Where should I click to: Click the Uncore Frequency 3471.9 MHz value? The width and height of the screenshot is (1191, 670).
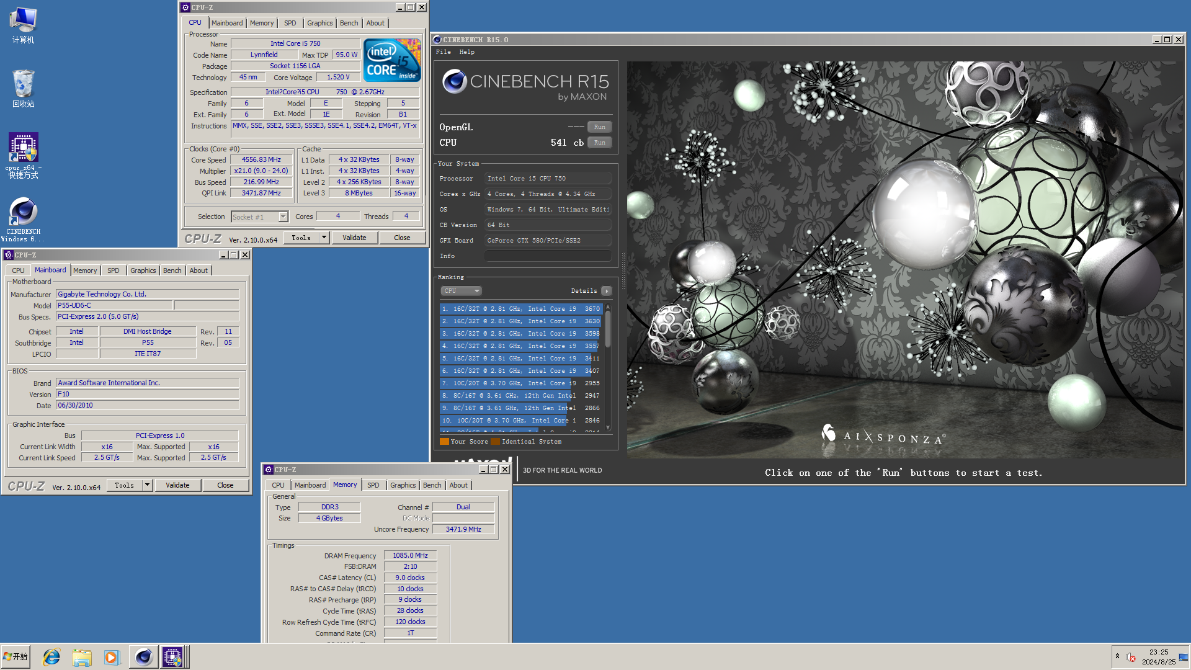463,530
